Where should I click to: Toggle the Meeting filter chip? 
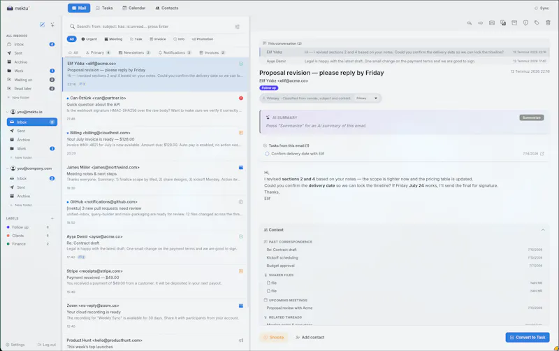[113, 39]
